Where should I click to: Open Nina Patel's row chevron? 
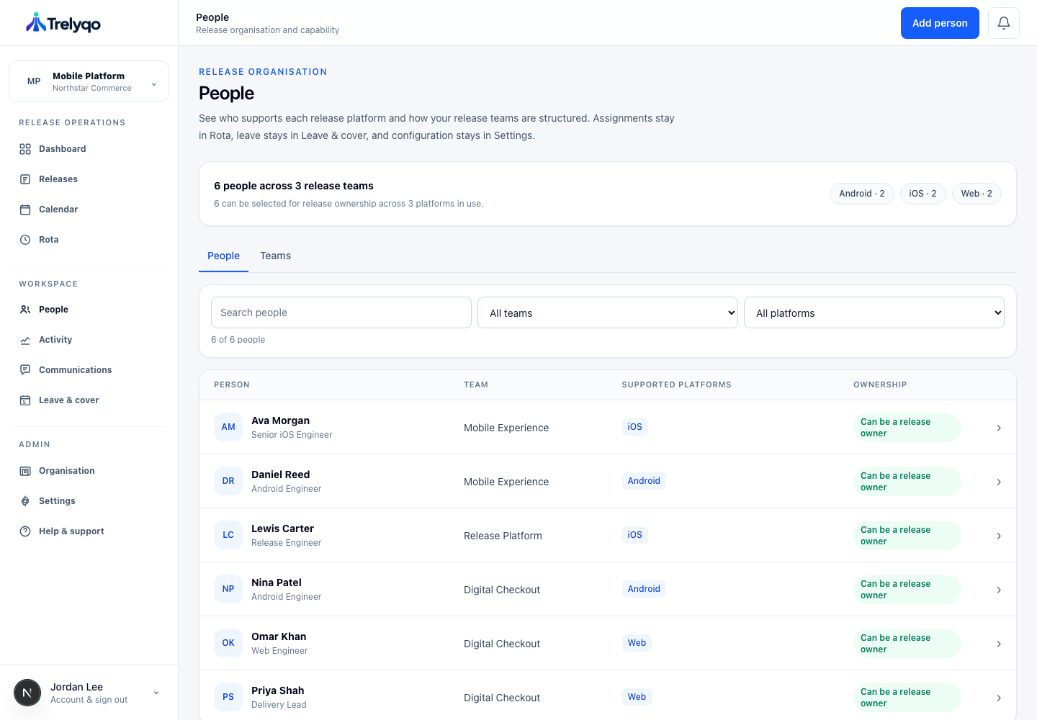[999, 590]
